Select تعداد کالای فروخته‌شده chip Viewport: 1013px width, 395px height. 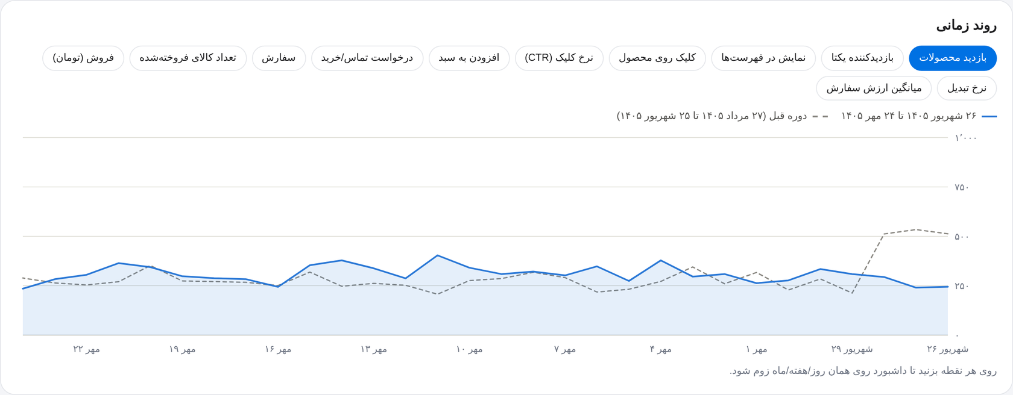(x=188, y=58)
